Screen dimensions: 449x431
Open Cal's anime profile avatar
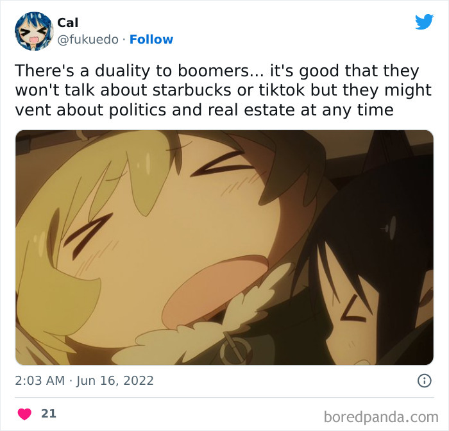(34, 31)
